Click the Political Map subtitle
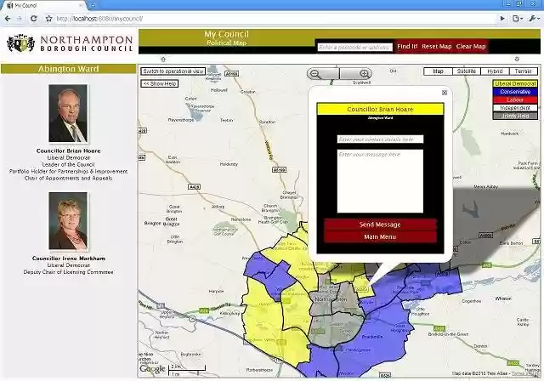The image size is (544, 381). tap(227, 43)
